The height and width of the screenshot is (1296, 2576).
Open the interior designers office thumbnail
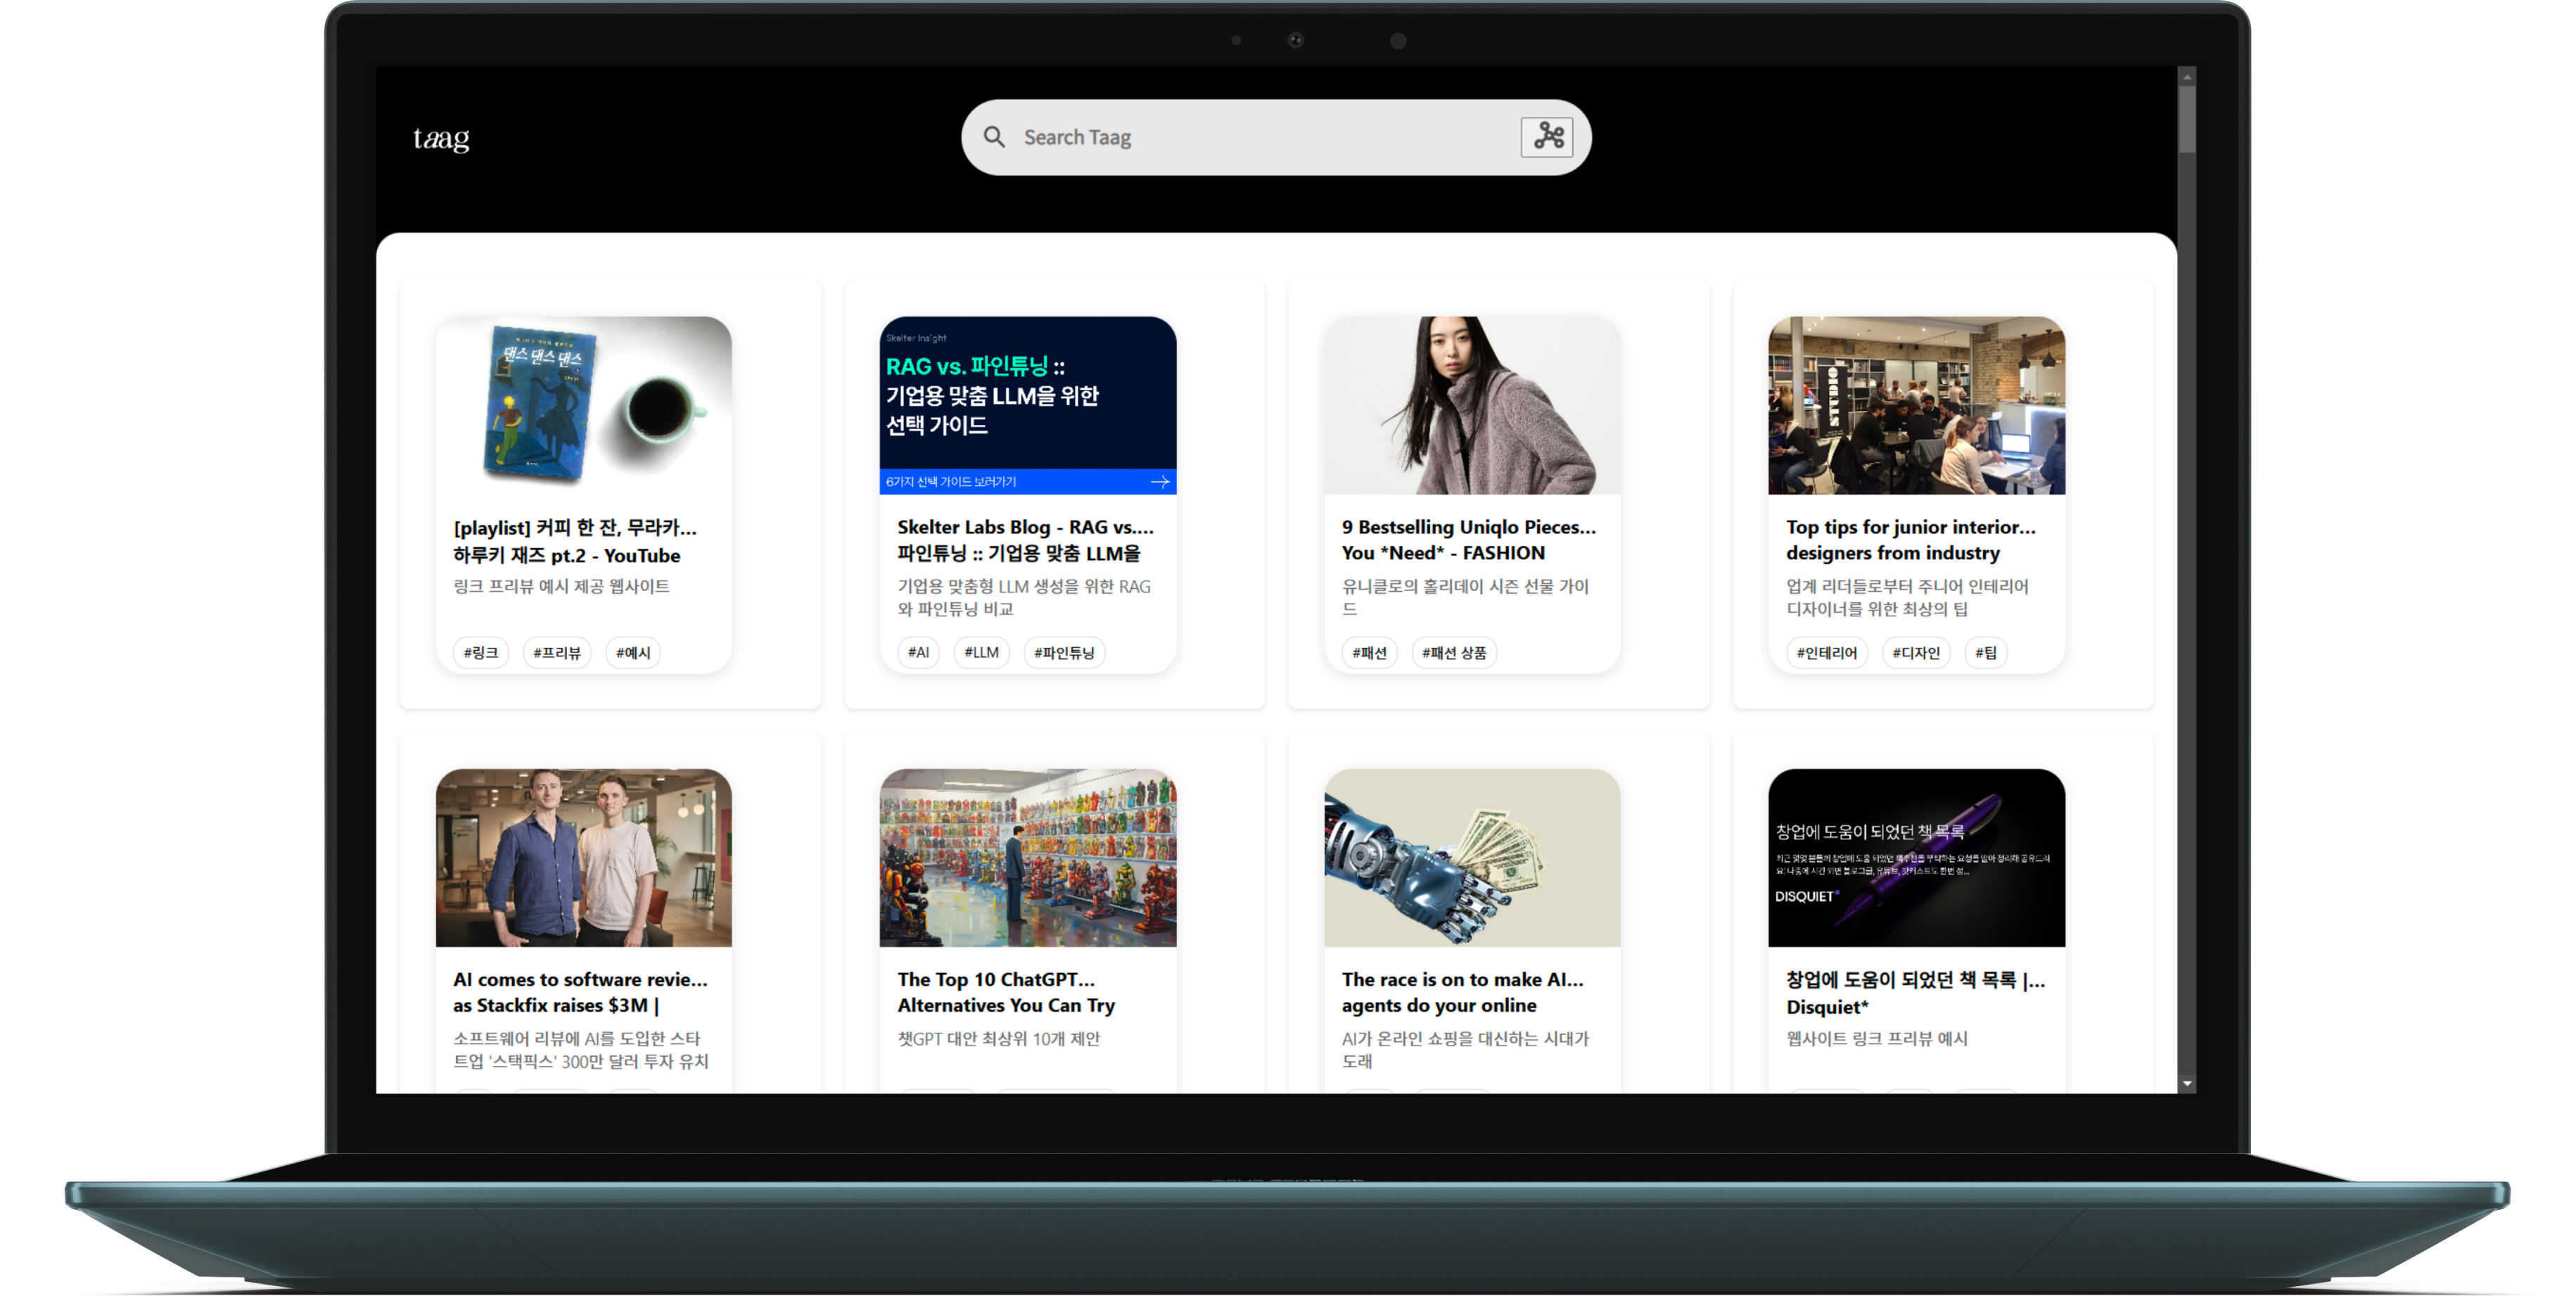pyautogui.click(x=1916, y=405)
